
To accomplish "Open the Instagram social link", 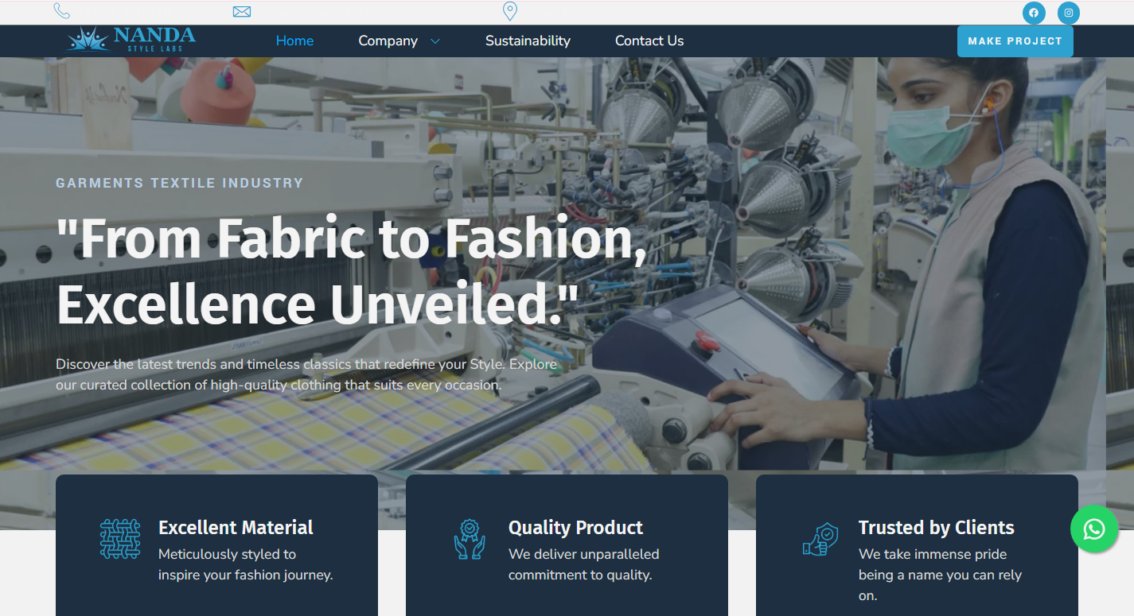I will [1069, 13].
